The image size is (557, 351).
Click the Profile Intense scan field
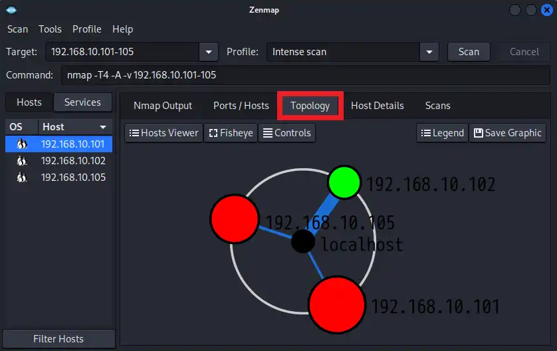click(343, 52)
